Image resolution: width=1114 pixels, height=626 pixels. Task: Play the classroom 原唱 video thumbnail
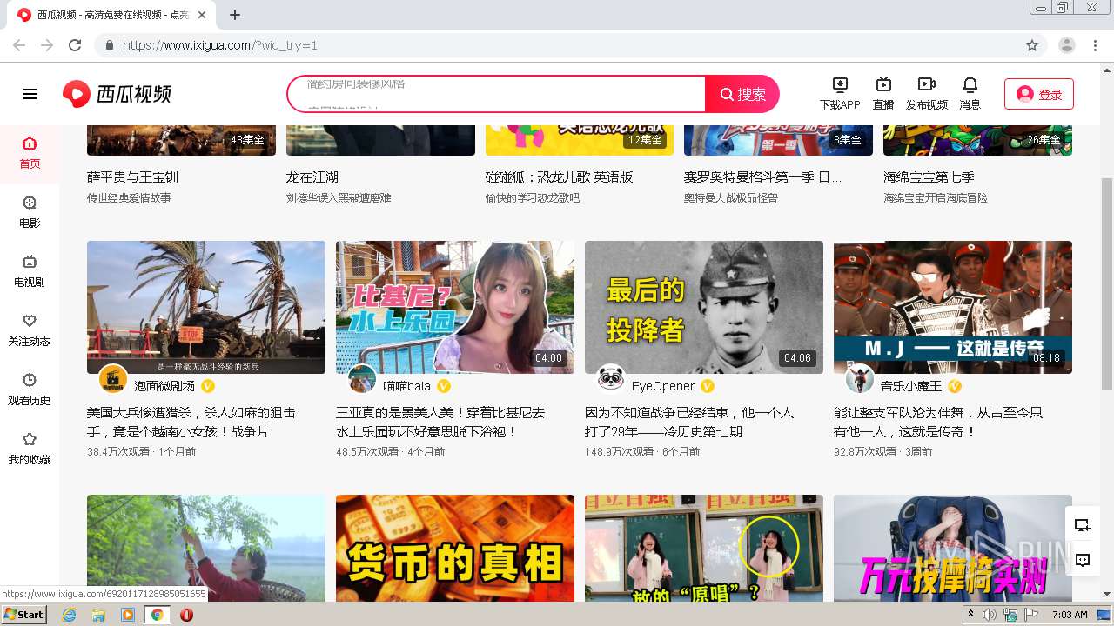coord(704,549)
